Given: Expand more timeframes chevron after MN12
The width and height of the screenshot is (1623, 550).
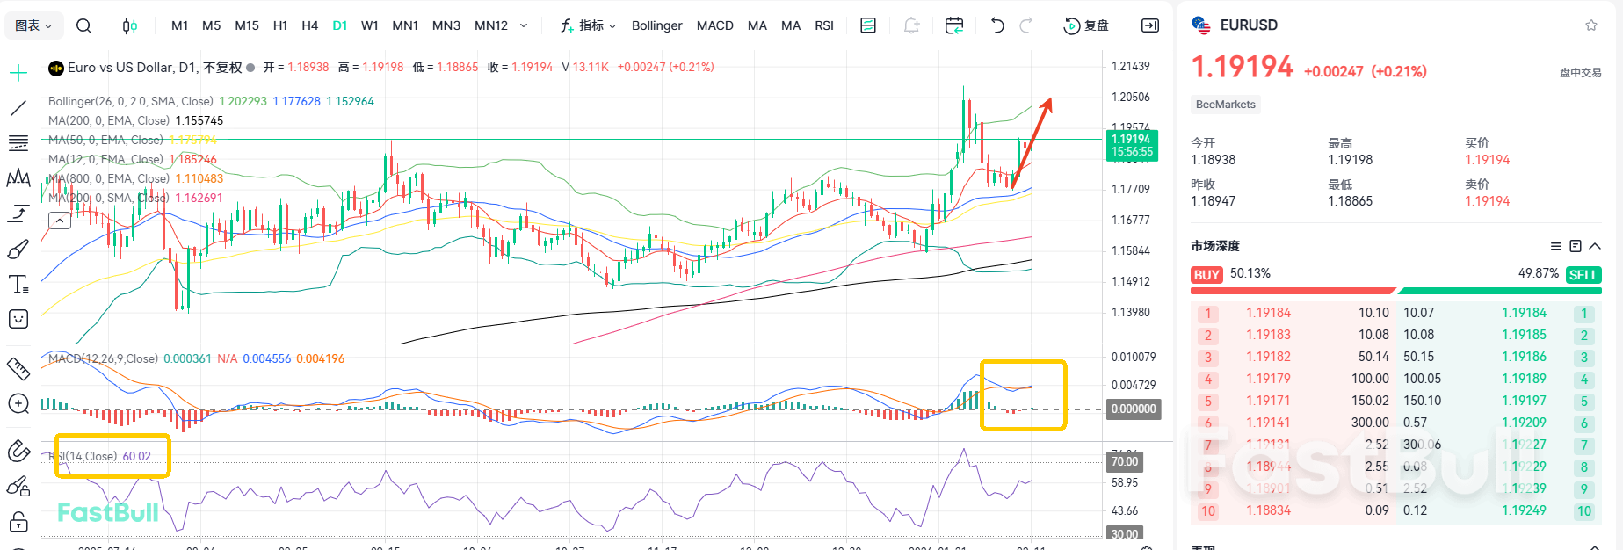Looking at the screenshot, I should 524,25.
